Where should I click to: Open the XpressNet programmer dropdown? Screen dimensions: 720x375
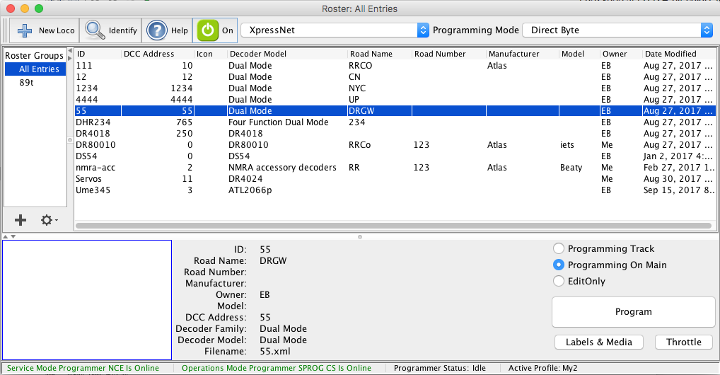pyautogui.click(x=335, y=30)
